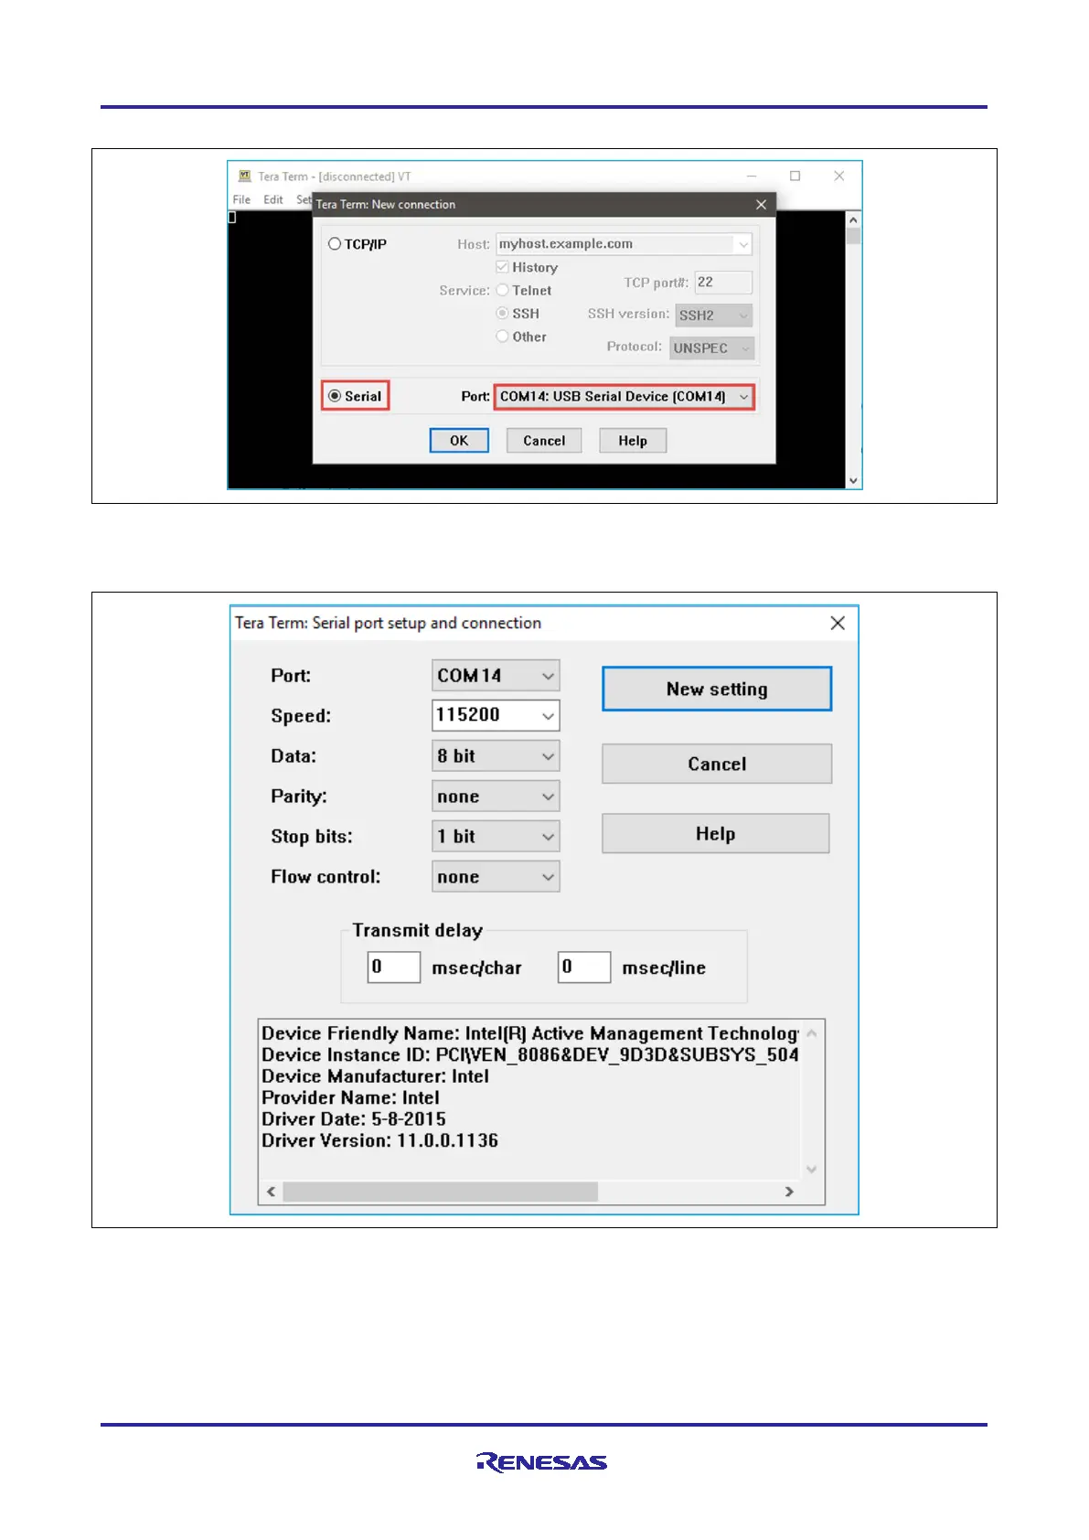This screenshot has width=1089, height=1540.
Task: Click the "Device Manufacturer: Intel" line
Action: pos(375,1076)
